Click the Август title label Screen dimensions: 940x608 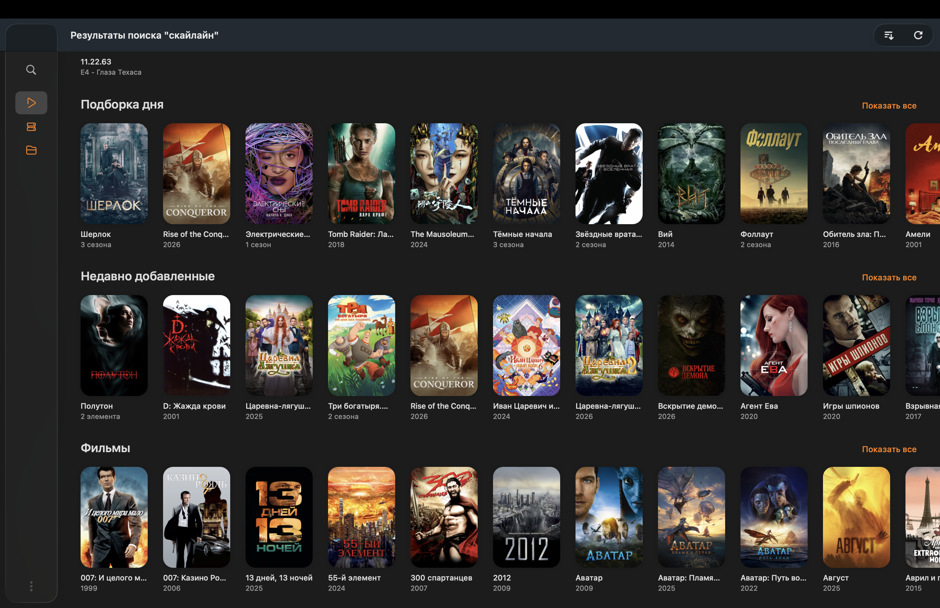point(836,578)
